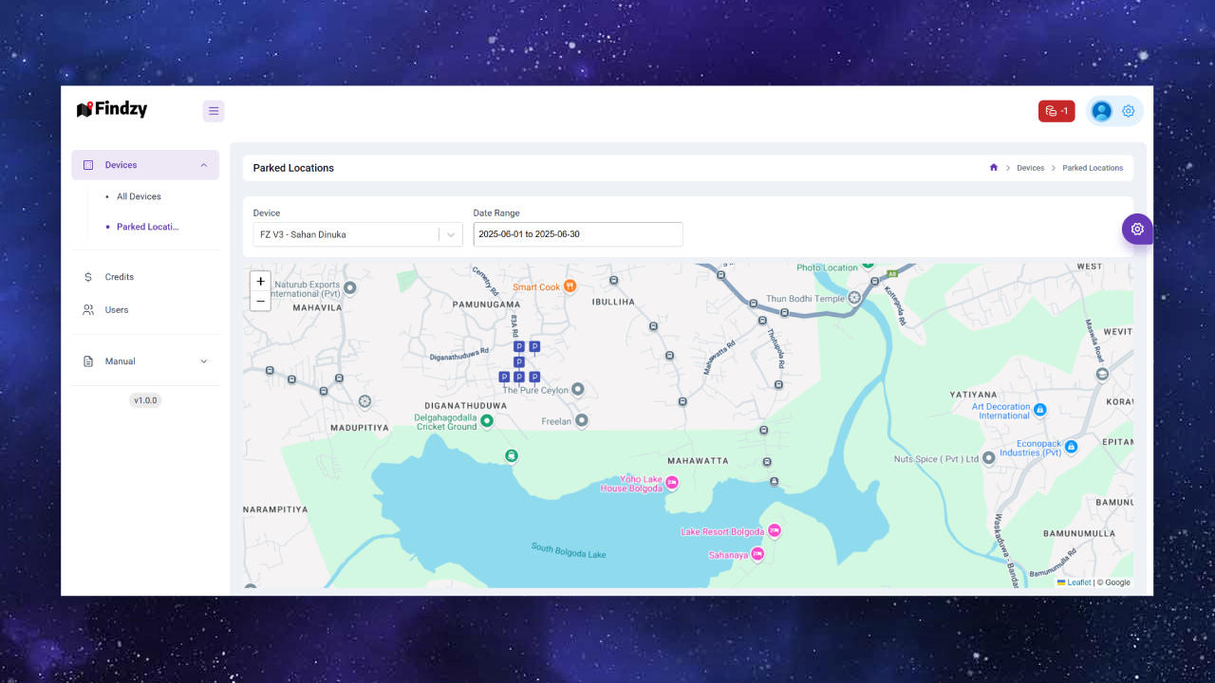The height and width of the screenshot is (683, 1215).
Task: Click the red credits balance badge
Action: point(1056,111)
